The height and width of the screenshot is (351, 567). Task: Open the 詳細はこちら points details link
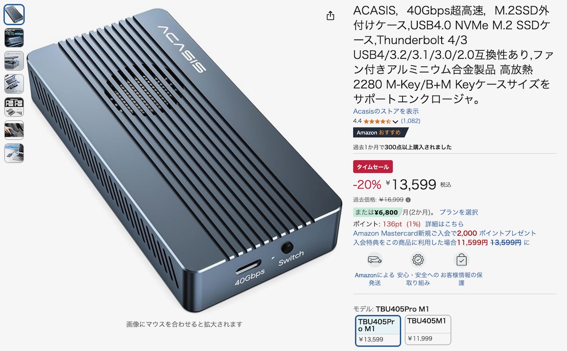click(444, 224)
